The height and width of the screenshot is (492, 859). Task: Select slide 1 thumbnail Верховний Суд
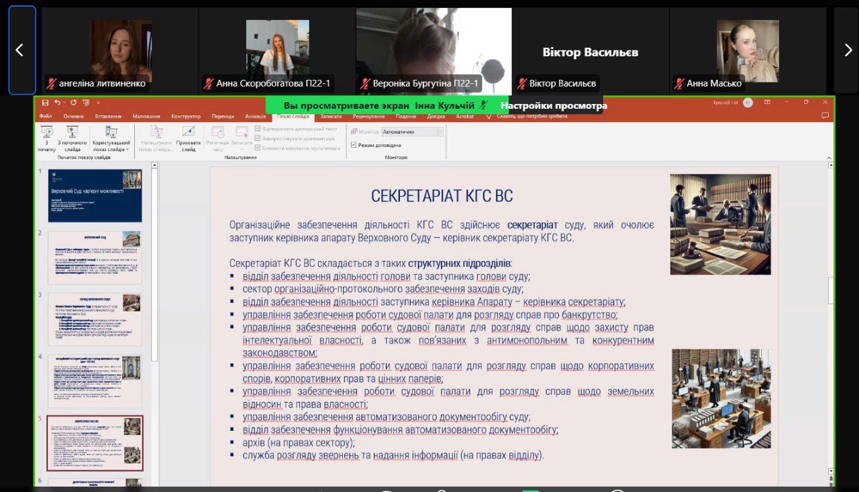coord(95,195)
